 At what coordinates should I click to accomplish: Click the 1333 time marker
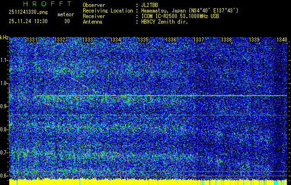click(88, 40)
